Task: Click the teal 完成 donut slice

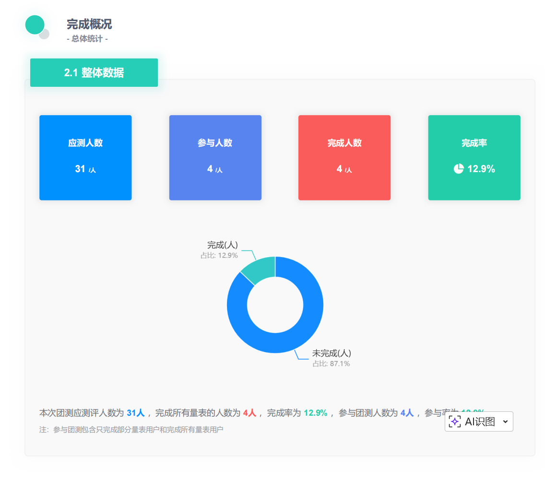Action: [x=261, y=269]
